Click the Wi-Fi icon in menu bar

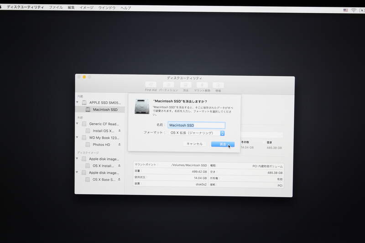(x=353, y=10)
